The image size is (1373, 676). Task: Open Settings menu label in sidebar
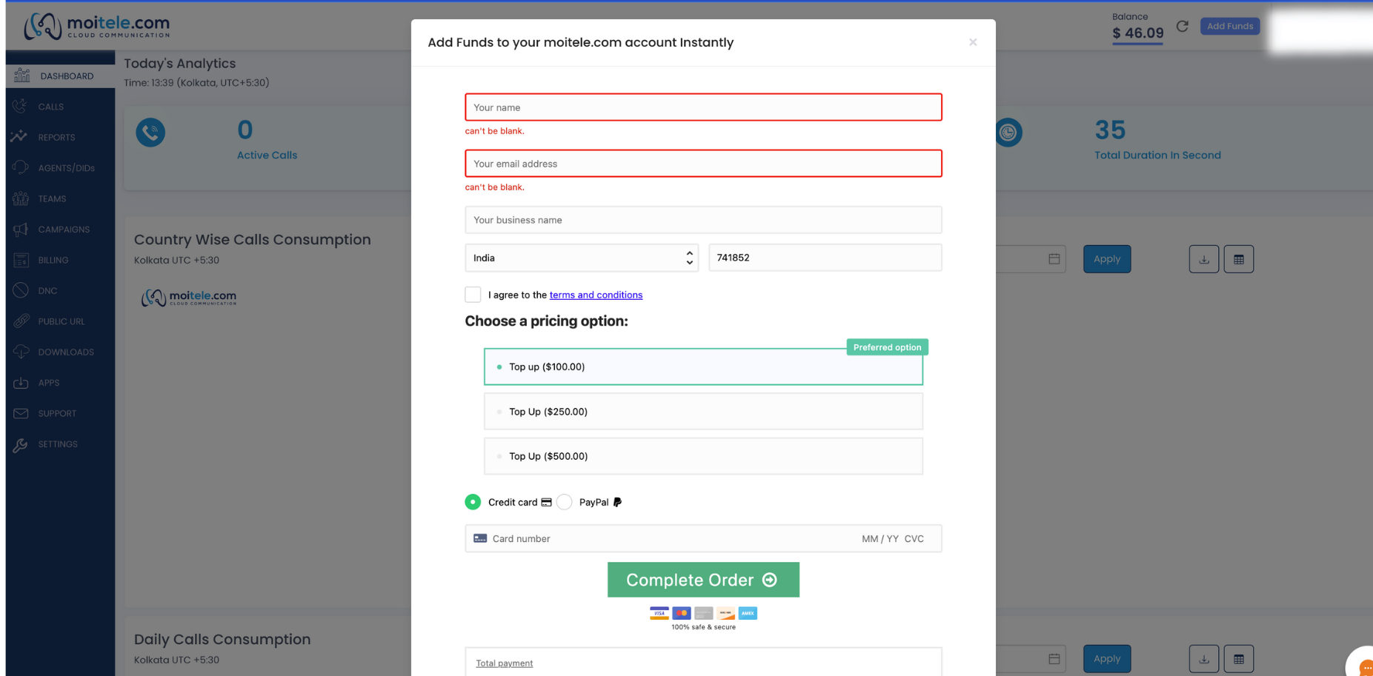pyautogui.click(x=58, y=444)
